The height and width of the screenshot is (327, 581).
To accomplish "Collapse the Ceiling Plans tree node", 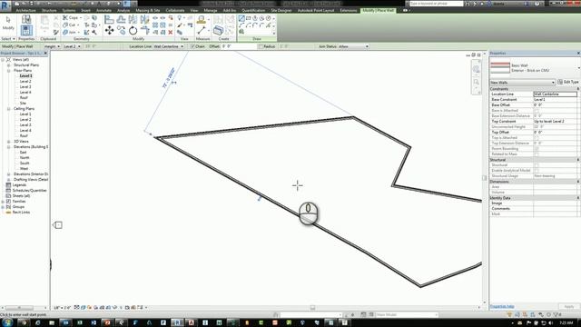I will (8, 109).
